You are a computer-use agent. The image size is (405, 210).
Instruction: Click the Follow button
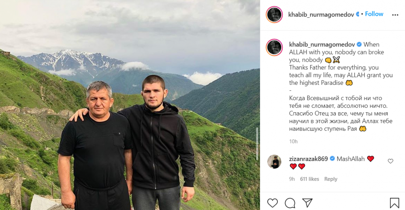(x=374, y=14)
